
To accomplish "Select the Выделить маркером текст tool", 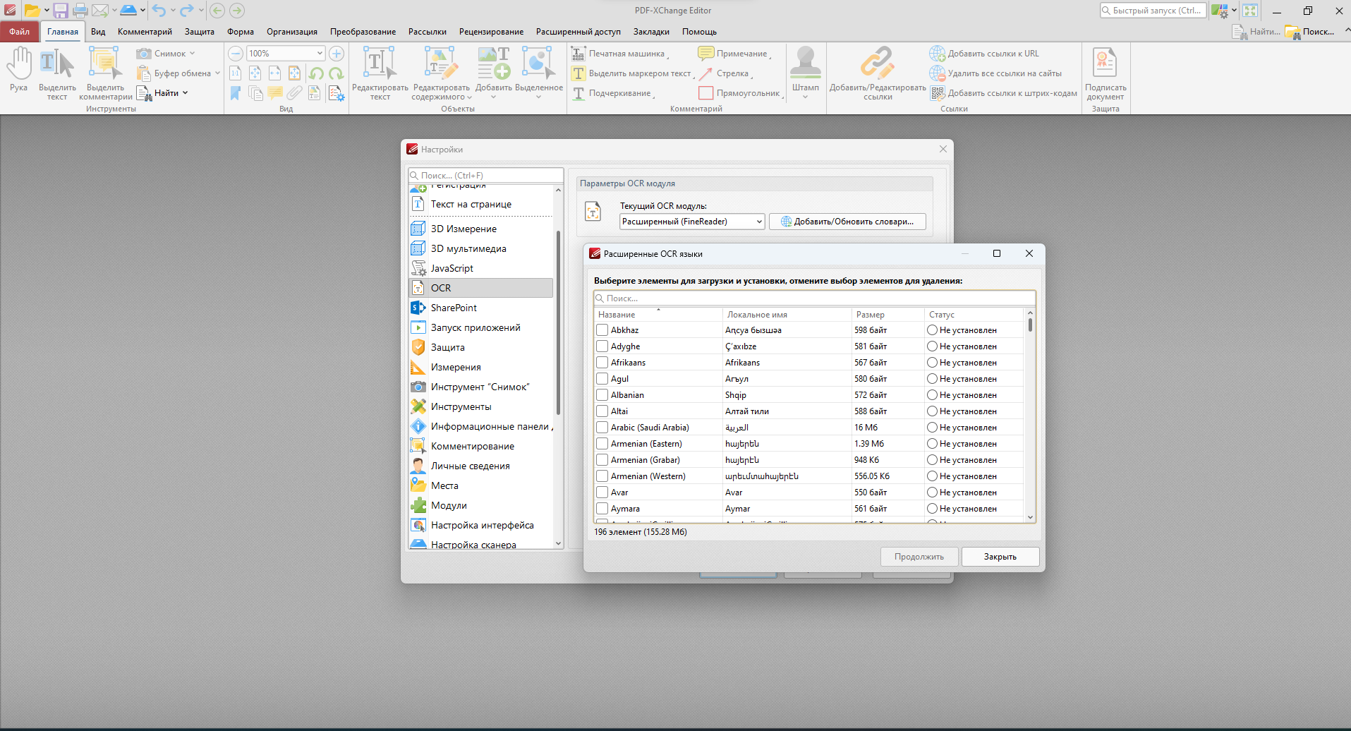I will point(632,73).
